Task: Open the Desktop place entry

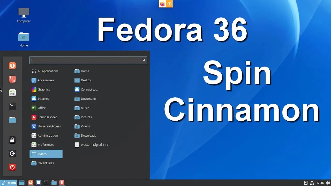Action: pos(83,80)
